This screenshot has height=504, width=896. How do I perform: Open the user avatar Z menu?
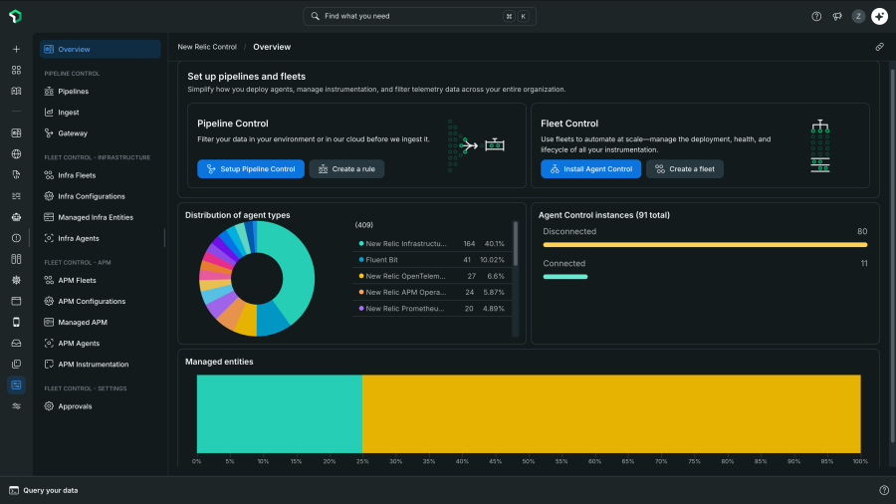(x=858, y=16)
